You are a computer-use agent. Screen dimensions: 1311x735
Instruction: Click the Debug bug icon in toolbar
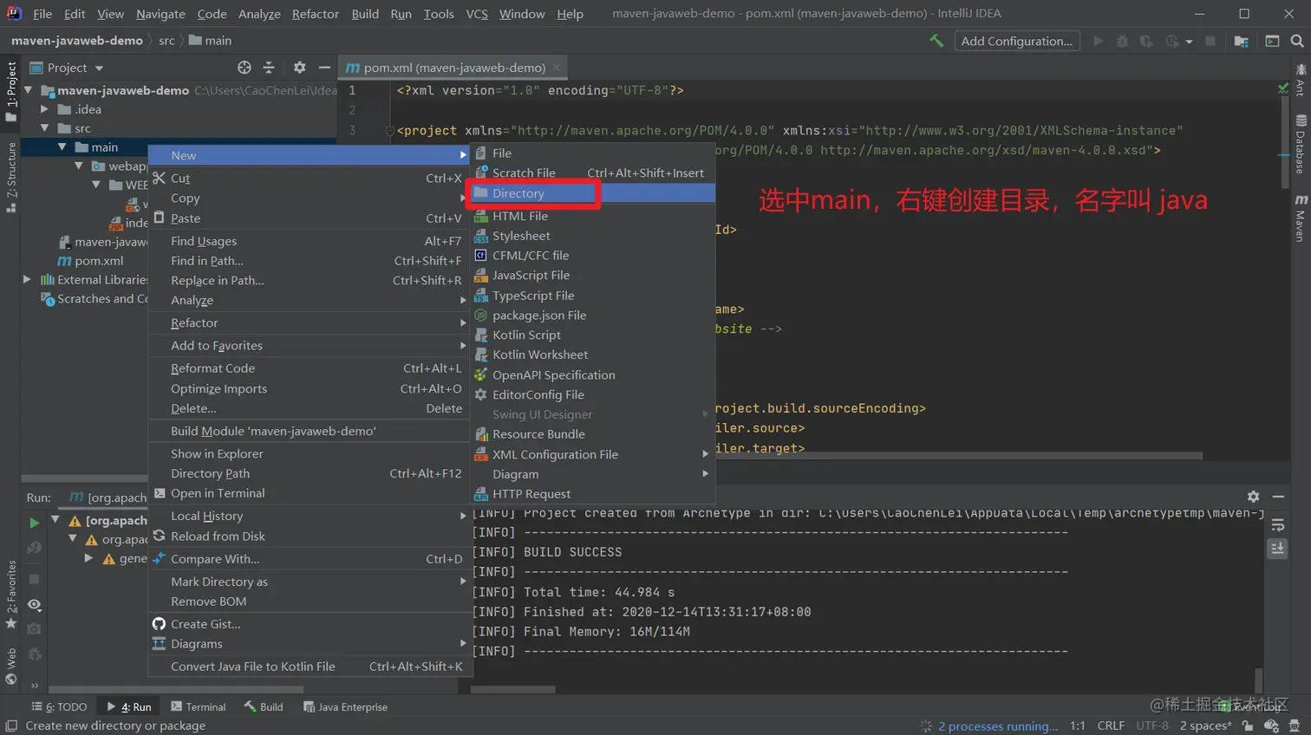pyautogui.click(x=1122, y=41)
